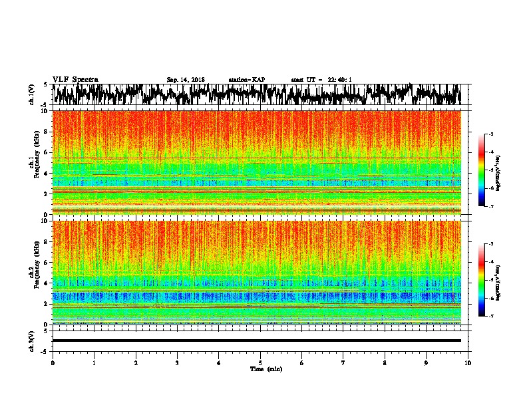The height and width of the screenshot is (407, 527).
Task: Click the ch.1 spectrogram color scale bar
Action: tap(482, 170)
